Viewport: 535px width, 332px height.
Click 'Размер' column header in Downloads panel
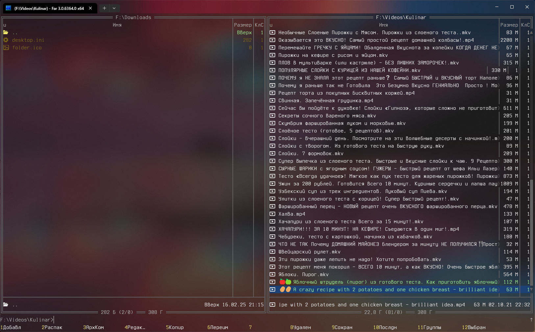tap(243, 25)
